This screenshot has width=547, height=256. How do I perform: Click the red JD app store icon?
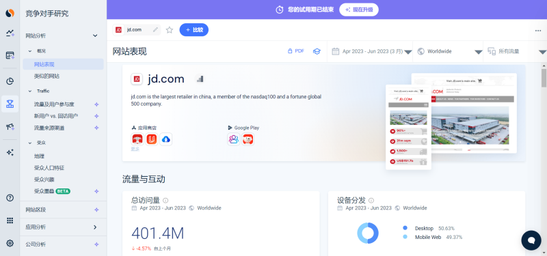137,139
